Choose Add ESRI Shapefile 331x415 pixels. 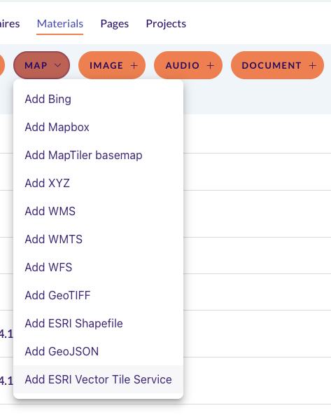tap(98, 323)
